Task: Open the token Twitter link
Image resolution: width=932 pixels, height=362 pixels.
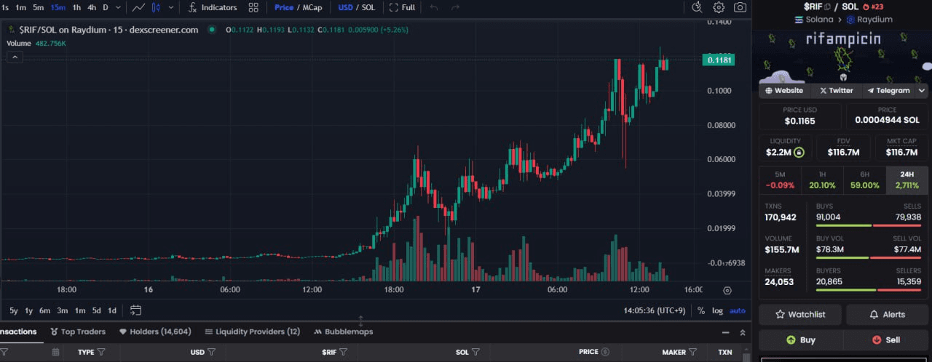Action: tap(836, 91)
